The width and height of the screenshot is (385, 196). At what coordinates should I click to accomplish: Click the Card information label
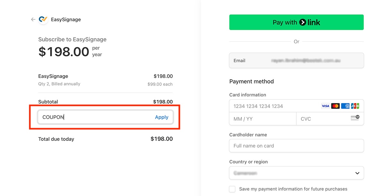248,95
